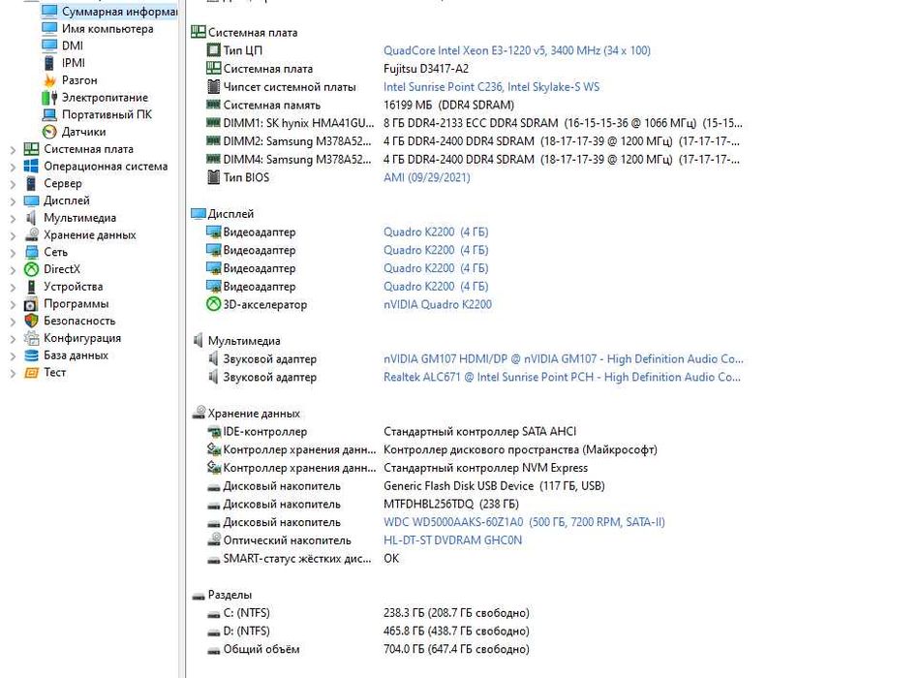The image size is (921, 678).
Task: Click the Устройства device icon
Action: coord(31,286)
